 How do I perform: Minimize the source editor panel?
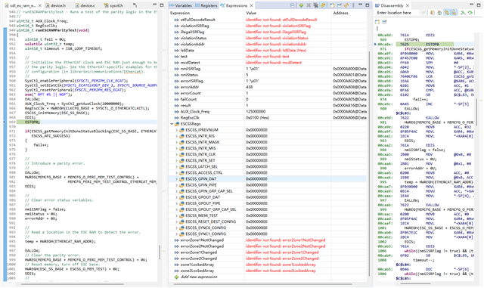(154, 5)
